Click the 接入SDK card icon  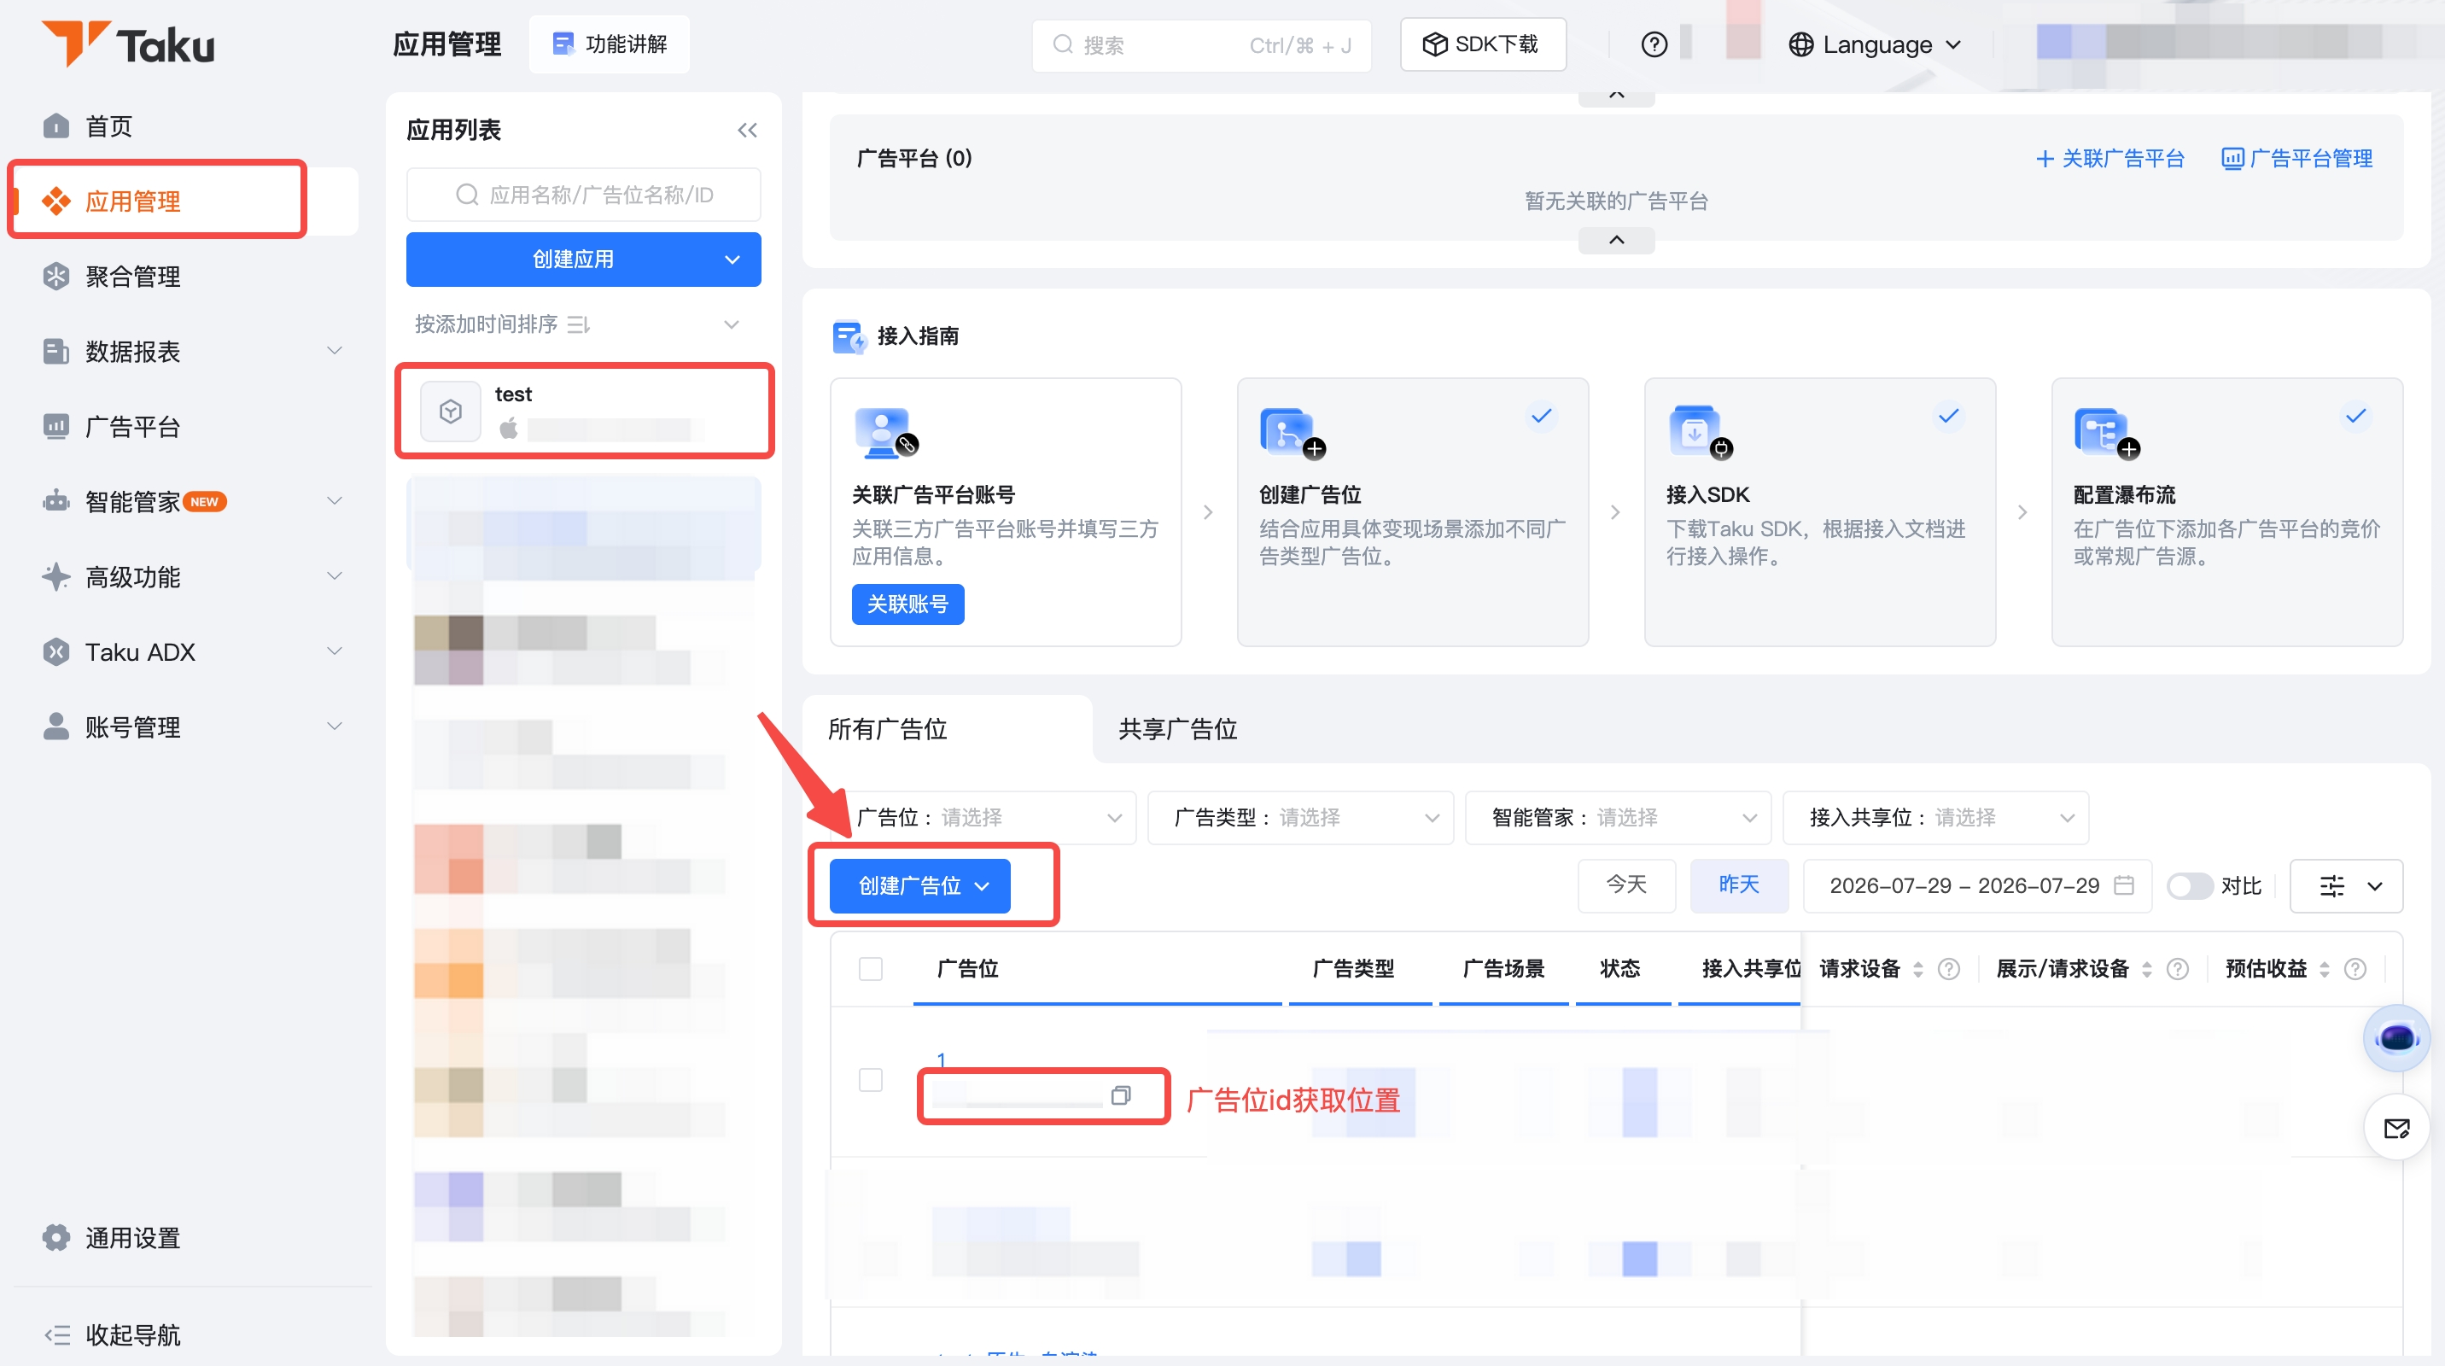click(1699, 433)
